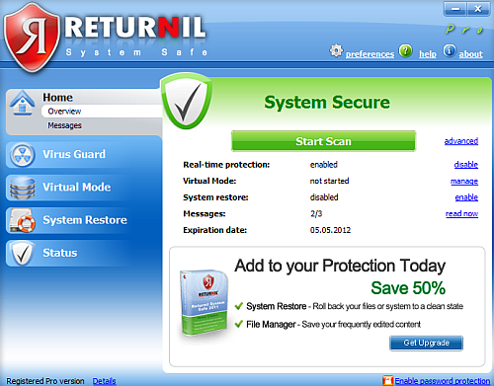Screen dimensions: 494x386
Task: Click the preferences gear icon
Action: pos(336,50)
